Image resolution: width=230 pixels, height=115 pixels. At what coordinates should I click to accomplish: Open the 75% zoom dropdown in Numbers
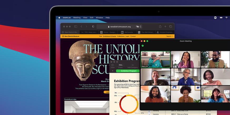pyautogui.click(x=120, y=65)
